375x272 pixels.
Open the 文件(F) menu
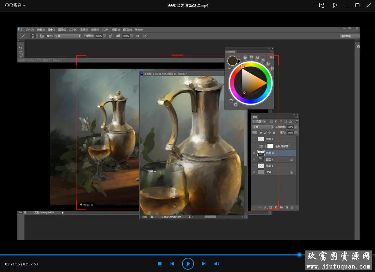click(x=30, y=29)
